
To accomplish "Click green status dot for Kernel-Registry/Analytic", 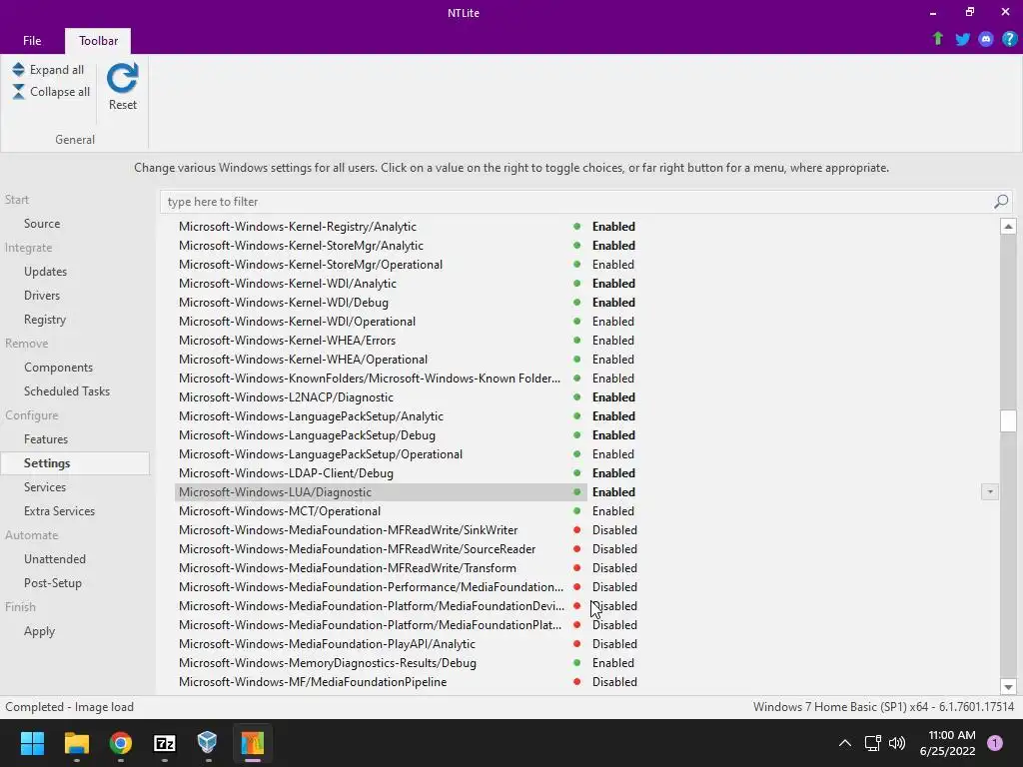I will click(576, 227).
